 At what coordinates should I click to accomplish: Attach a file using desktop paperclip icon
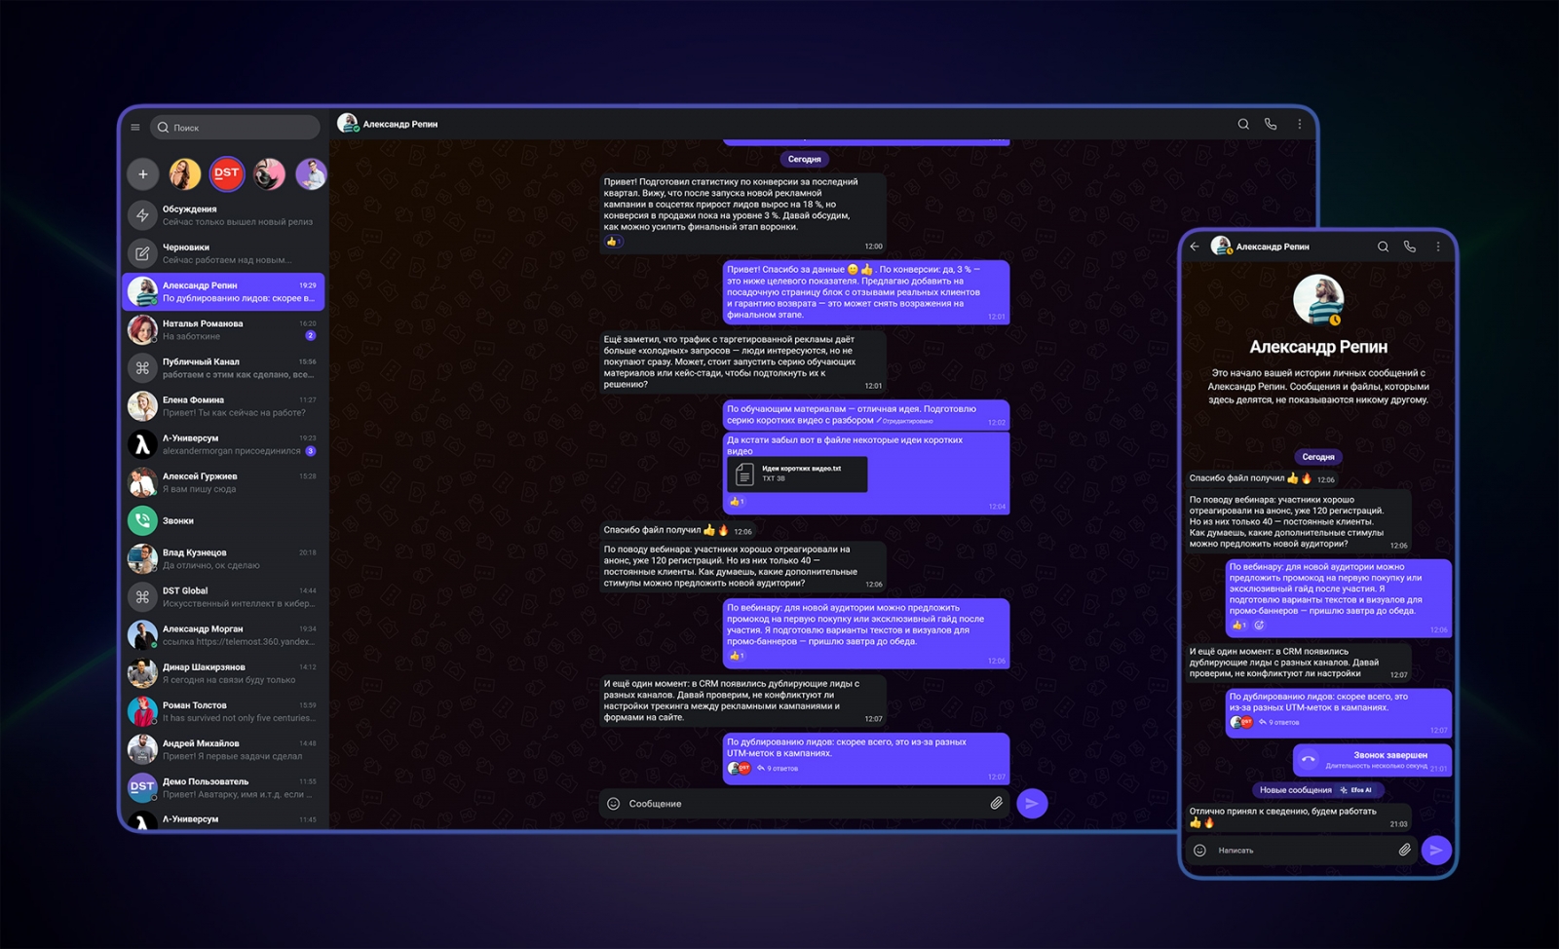click(996, 804)
